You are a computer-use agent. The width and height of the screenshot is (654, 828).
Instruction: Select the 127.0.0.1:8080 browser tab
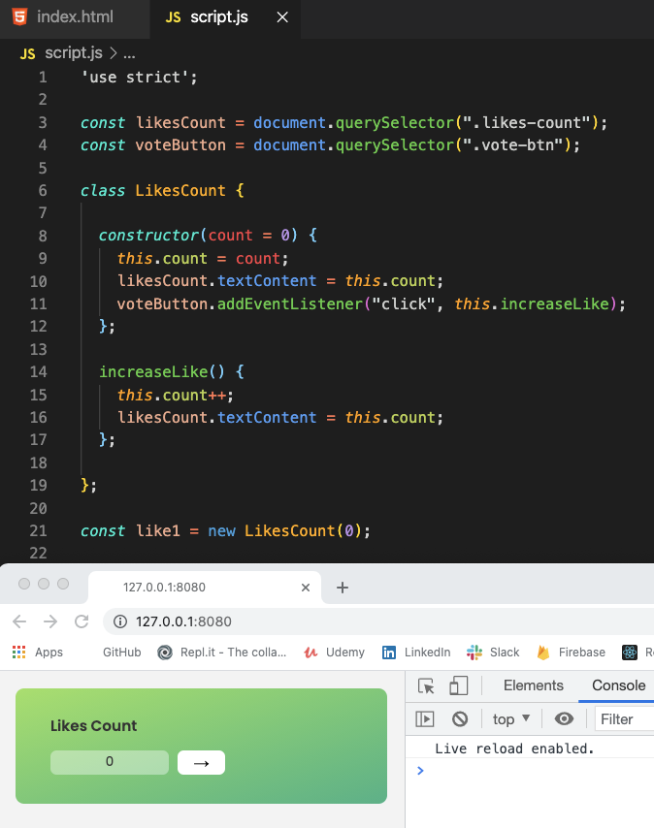pyautogui.click(x=205, y=588)
